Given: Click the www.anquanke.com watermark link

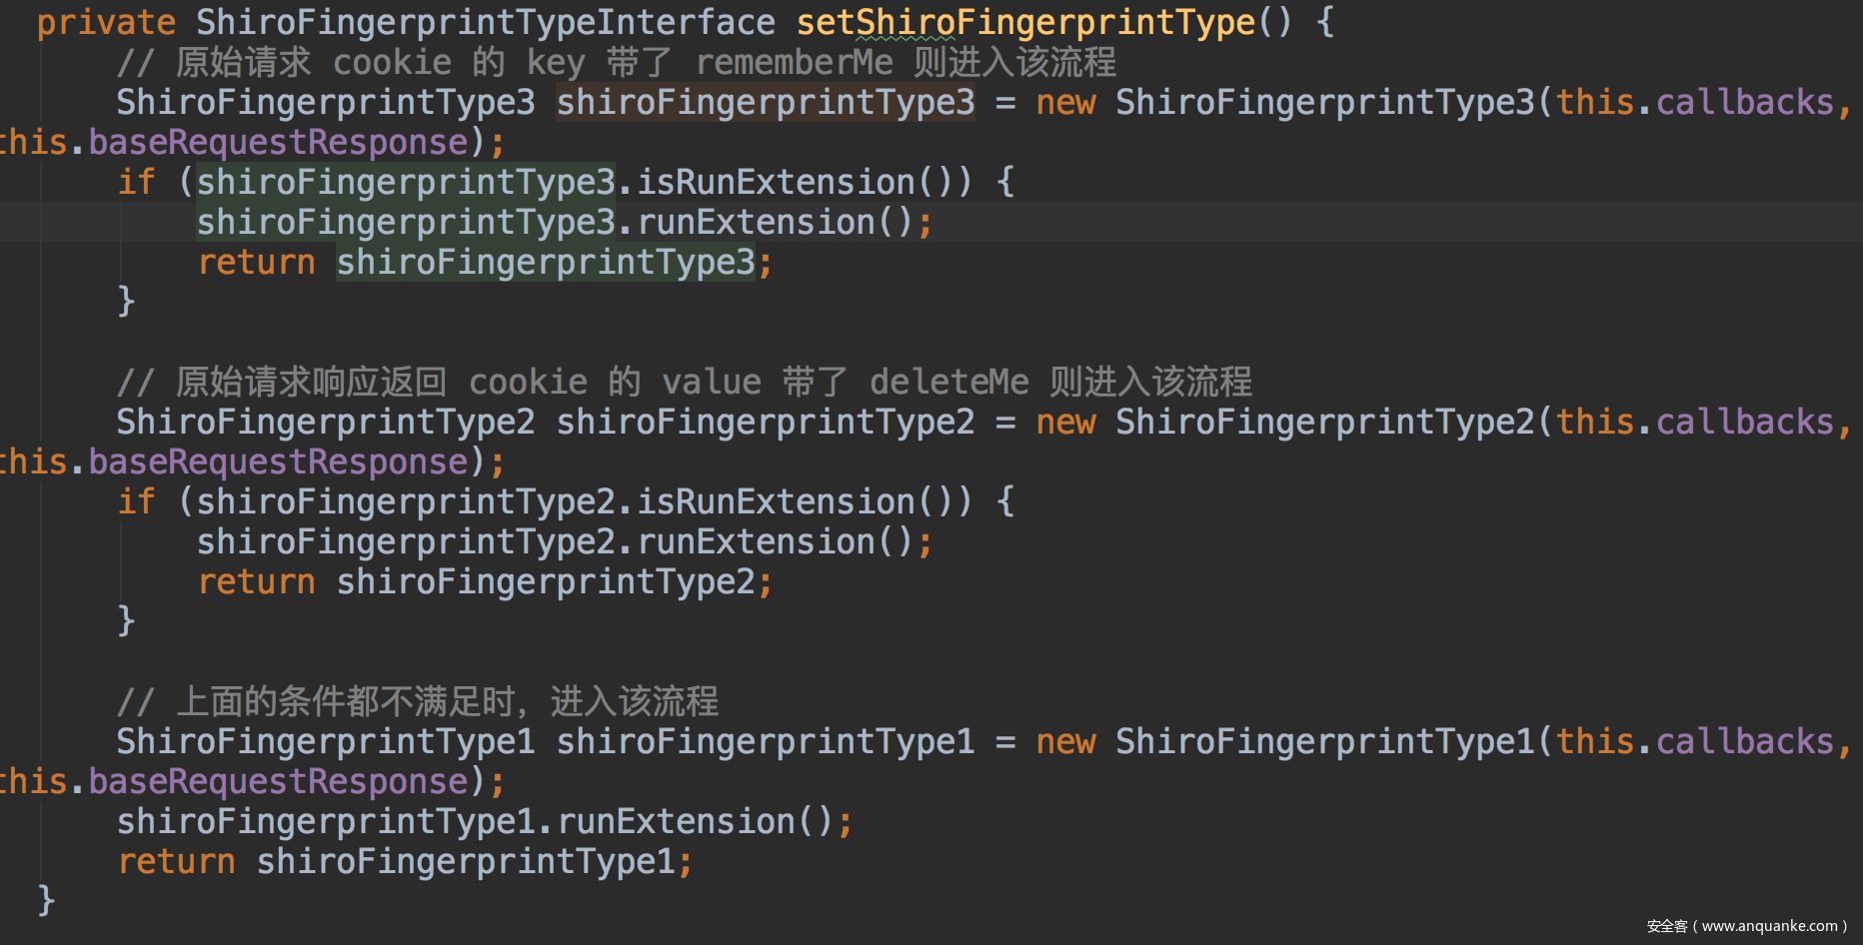Looking at the screenshot, I should click(1769, 926).
